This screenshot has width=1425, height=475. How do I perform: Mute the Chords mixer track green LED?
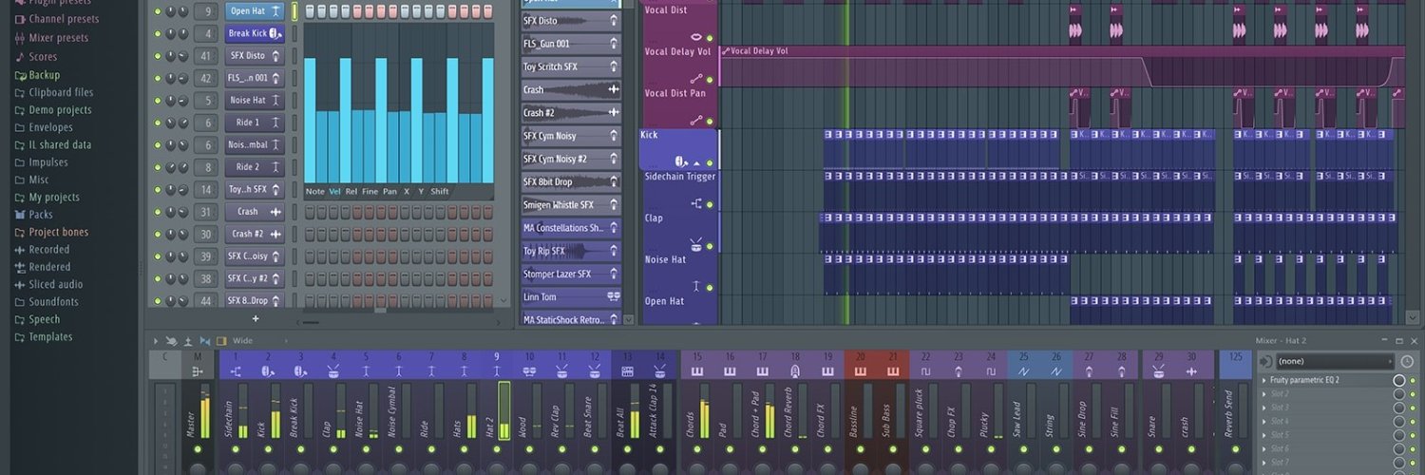697,448
